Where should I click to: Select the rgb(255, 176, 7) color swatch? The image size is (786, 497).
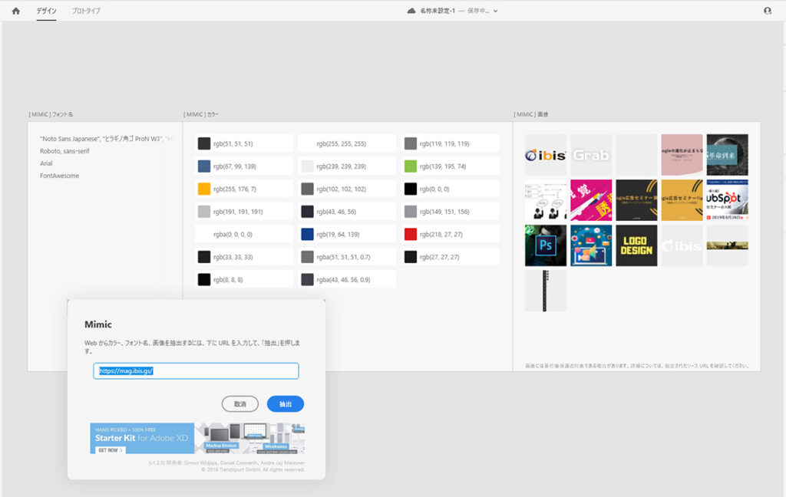[204, 189]
